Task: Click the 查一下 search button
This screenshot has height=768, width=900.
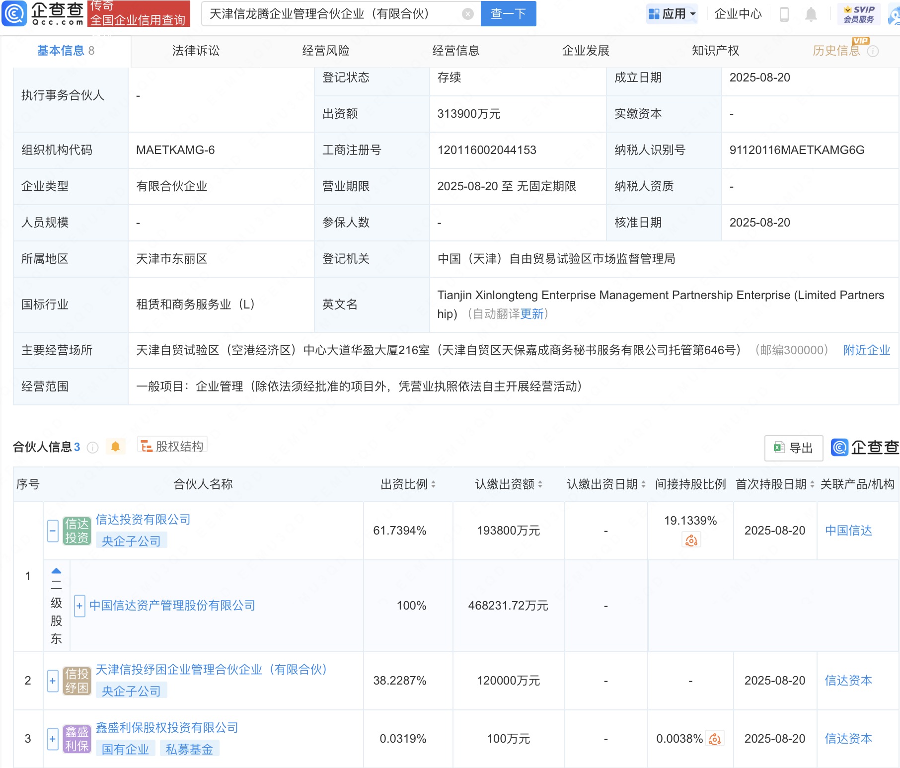Action: [x=508, y=14]
